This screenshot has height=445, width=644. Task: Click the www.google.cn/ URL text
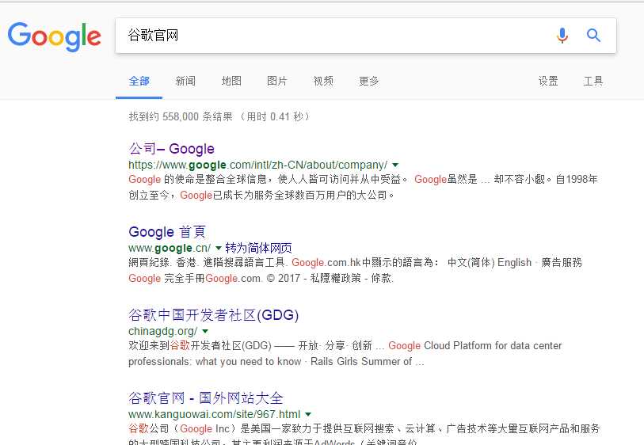tap(170, 248)
